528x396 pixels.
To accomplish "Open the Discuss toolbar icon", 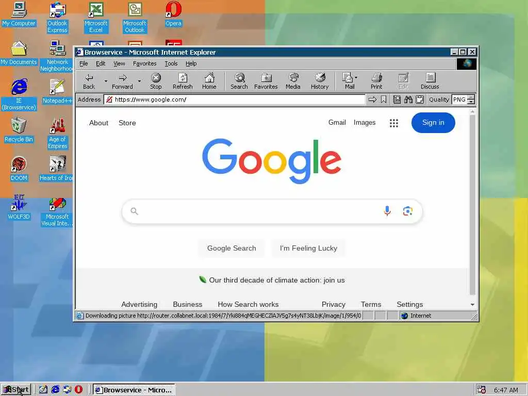I will tap(430, 81).
